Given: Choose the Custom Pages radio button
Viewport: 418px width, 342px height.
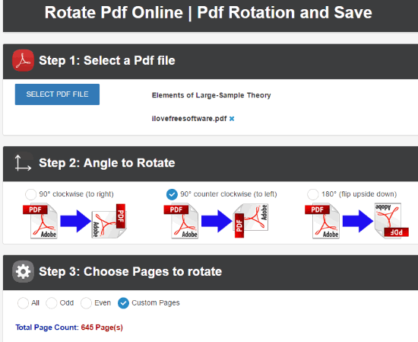Looking at the screenshot, I should tap(123, 303).
